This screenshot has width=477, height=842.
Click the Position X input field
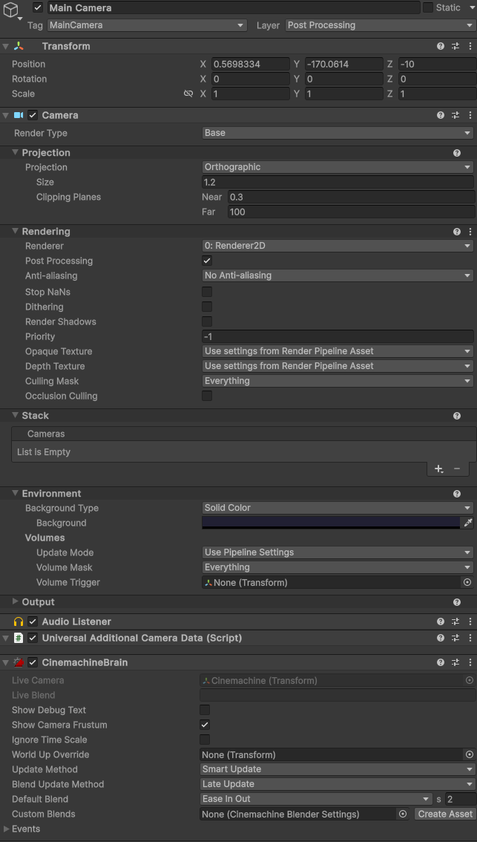(250, 64)
